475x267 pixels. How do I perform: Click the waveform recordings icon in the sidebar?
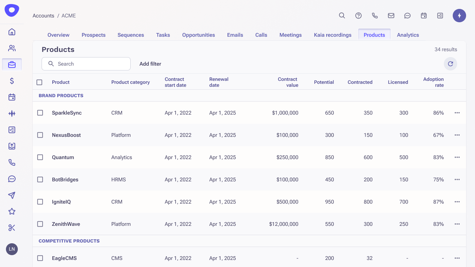pyautogui.click(x=12, y=113)
